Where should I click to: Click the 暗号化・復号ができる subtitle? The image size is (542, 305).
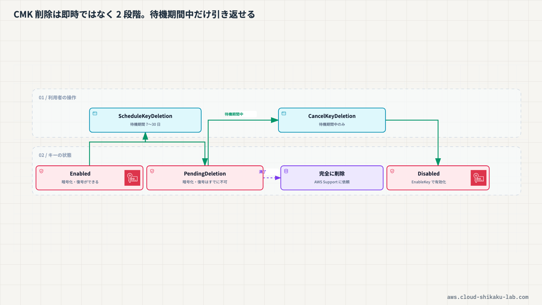tap(80, 182)
